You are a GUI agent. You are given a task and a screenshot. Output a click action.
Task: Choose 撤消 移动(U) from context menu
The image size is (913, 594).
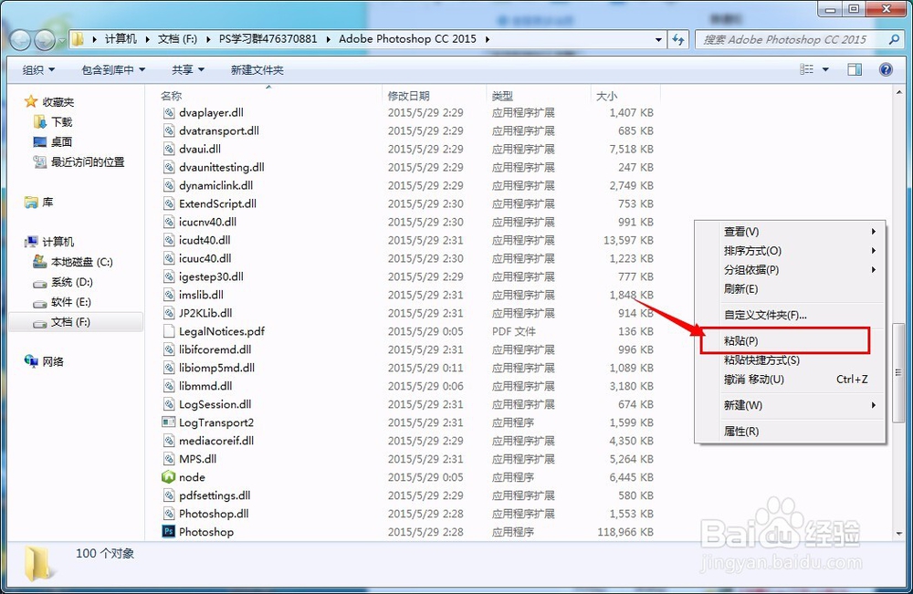coord(790,380)
